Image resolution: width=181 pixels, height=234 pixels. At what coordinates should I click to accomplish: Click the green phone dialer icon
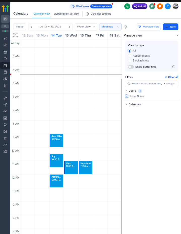(x=127, y=6)
